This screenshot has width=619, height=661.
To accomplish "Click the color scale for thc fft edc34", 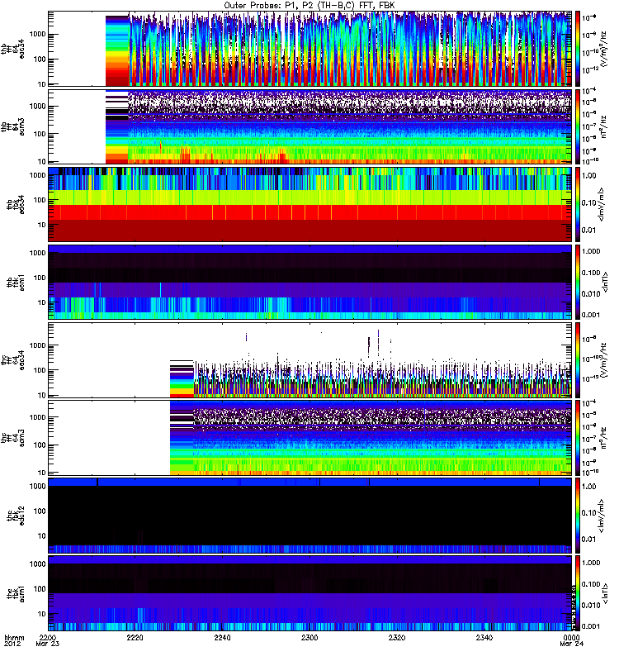I will point(580,360).
